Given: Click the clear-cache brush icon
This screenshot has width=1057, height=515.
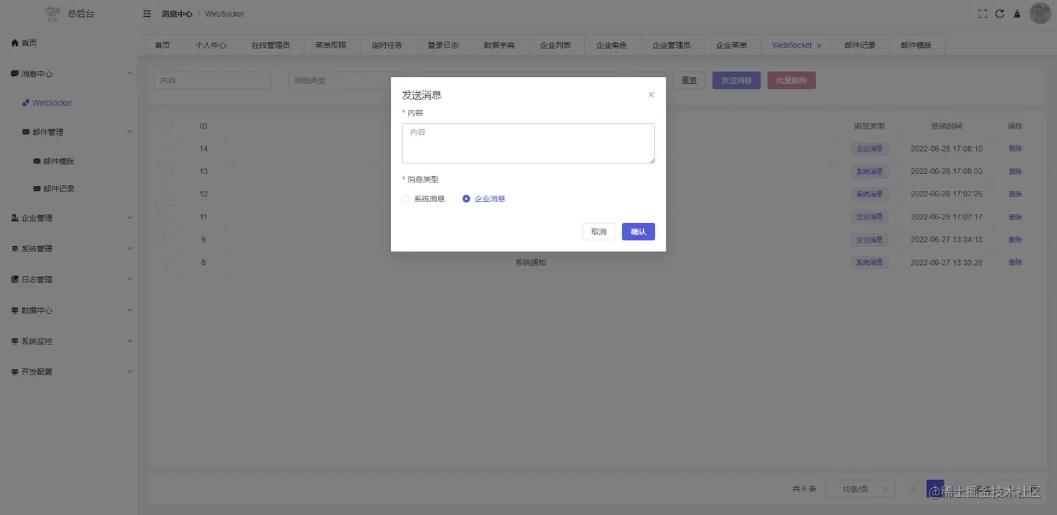Looking at the screenshot, I should tap(1017, 13).
